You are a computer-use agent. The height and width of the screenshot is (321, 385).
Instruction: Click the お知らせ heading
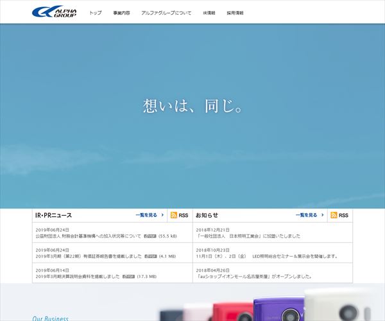[207, 216]
